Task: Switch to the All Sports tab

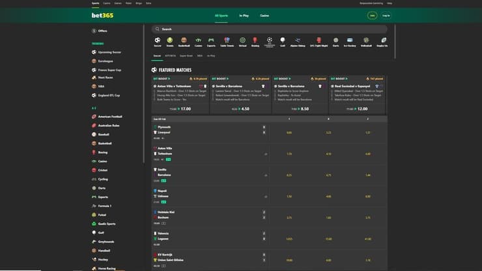Action: tap(221, 16)
